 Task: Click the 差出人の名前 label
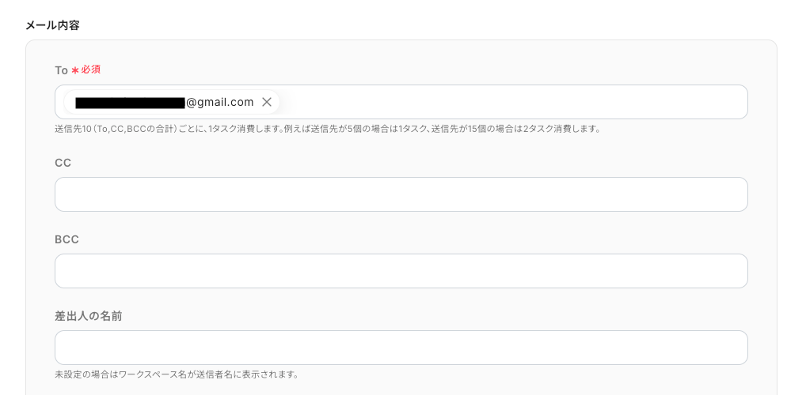tap(89, 316)
